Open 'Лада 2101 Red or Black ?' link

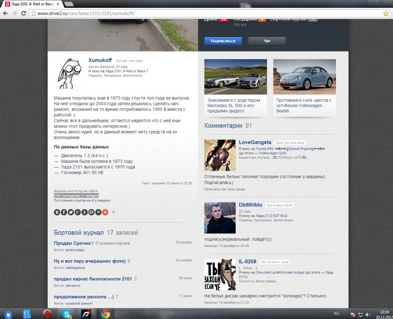coord(126,71)
